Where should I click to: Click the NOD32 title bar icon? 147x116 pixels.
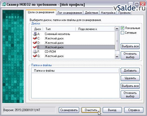(x=4, y=4)
